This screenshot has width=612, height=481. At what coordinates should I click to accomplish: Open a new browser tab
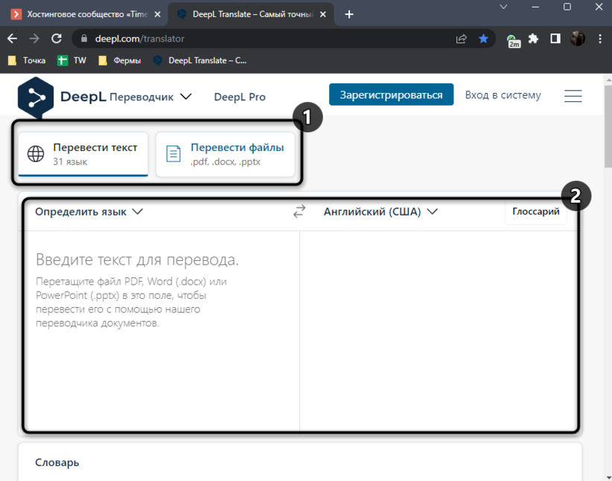click(x=349, y=14)
